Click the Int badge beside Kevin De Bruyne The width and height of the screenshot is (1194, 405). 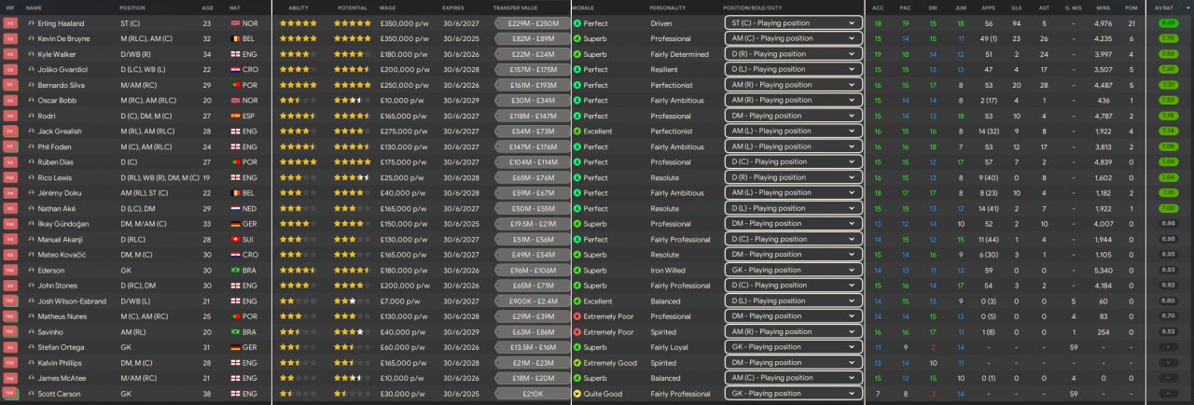point(10,38)
